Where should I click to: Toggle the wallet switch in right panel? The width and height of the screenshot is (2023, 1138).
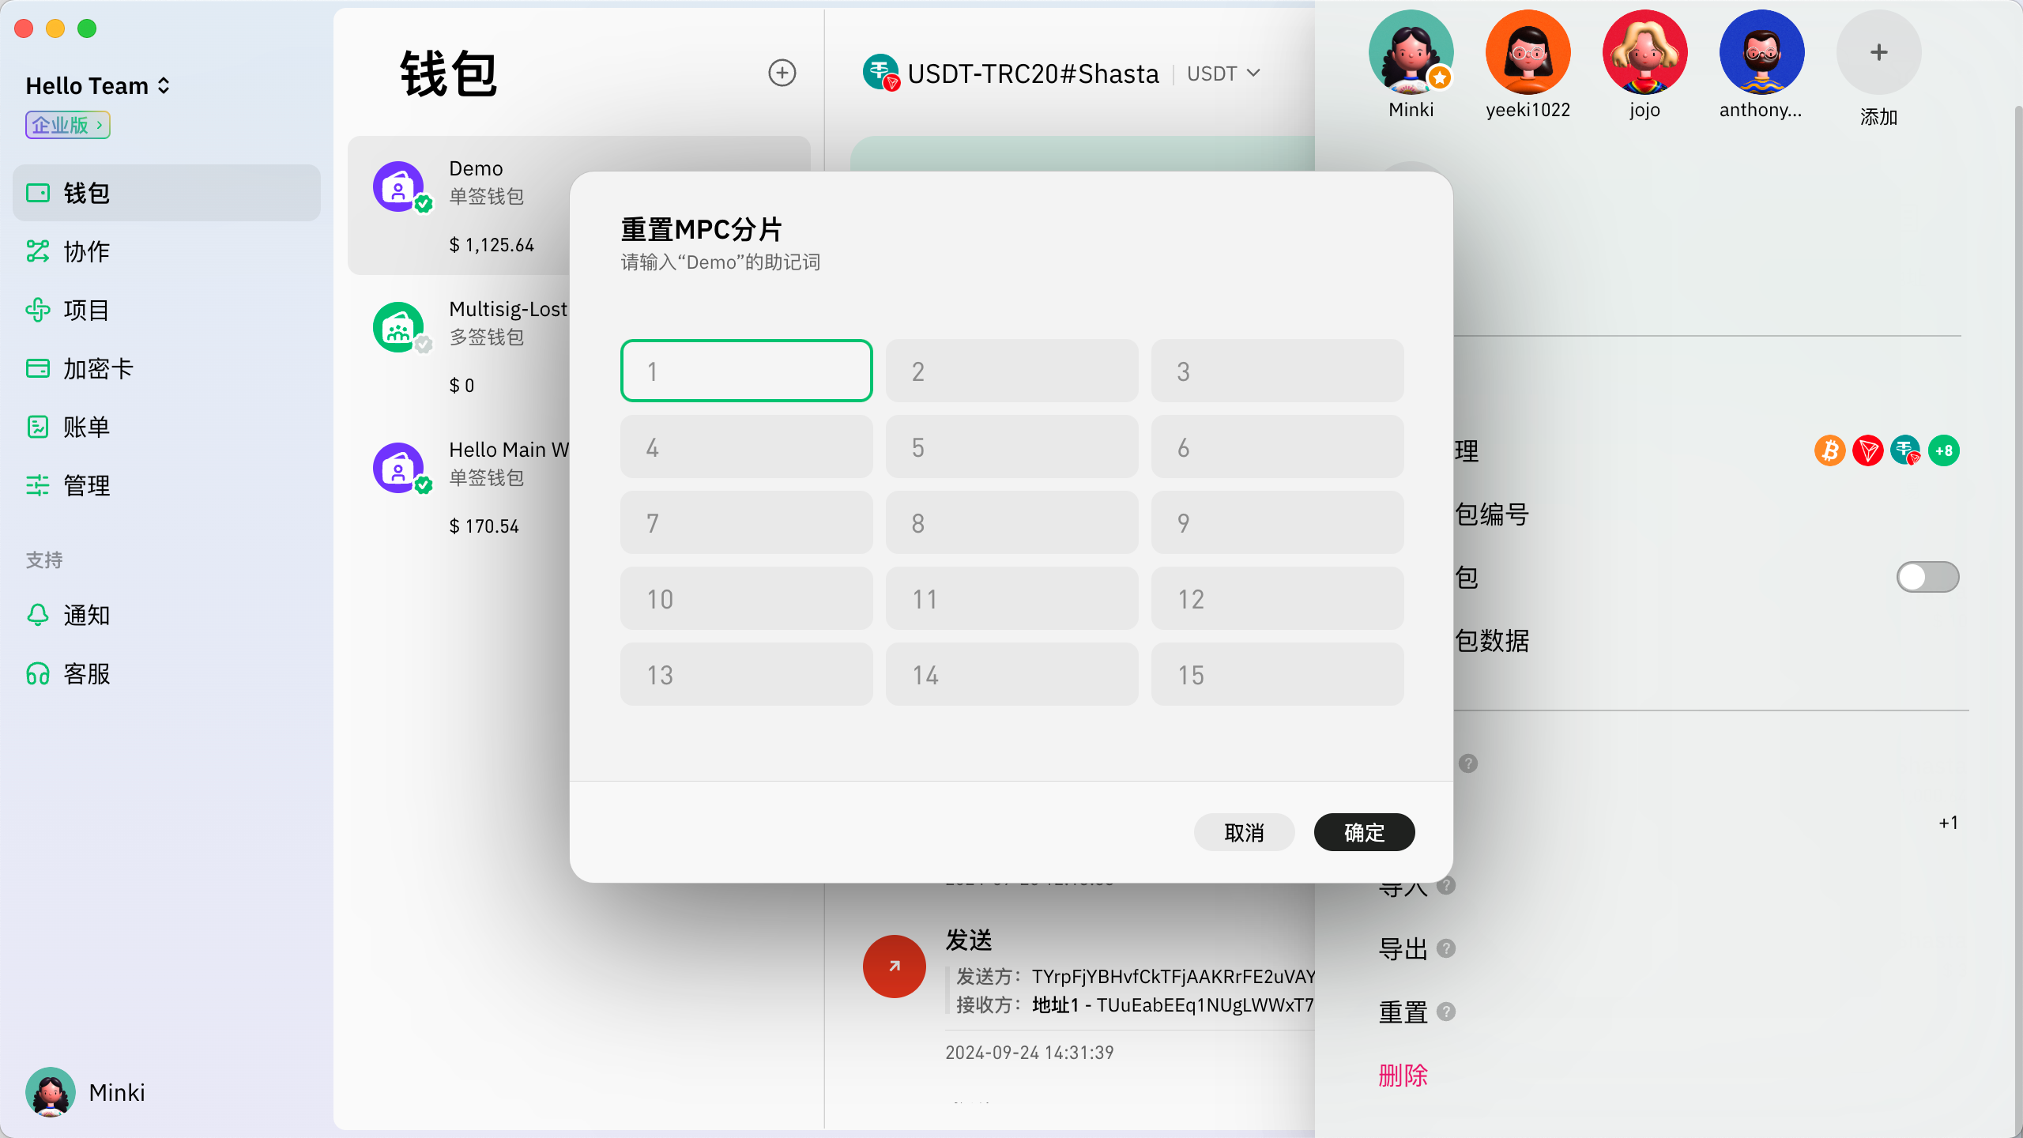click(x=1927, y=577)
